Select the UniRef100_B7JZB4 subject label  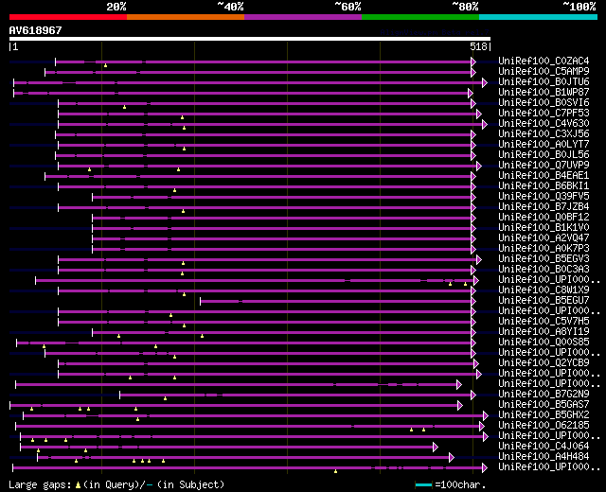pos(544,207)
